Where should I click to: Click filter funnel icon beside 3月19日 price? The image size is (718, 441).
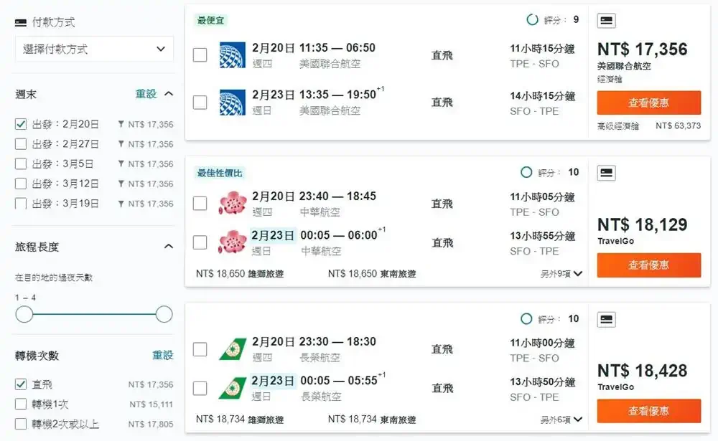(x=121, y=203)
